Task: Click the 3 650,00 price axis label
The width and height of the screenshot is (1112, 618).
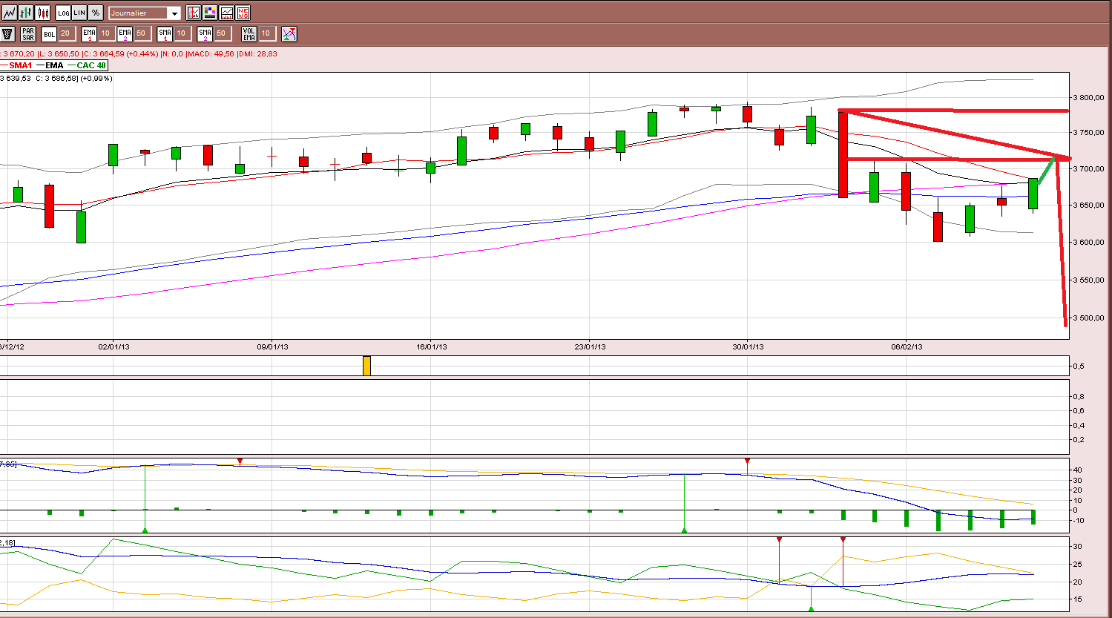Action: 1088,205
